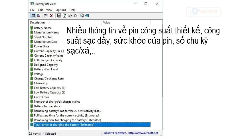
Task: Select the Voltage row text
Action: click(39, 74)
